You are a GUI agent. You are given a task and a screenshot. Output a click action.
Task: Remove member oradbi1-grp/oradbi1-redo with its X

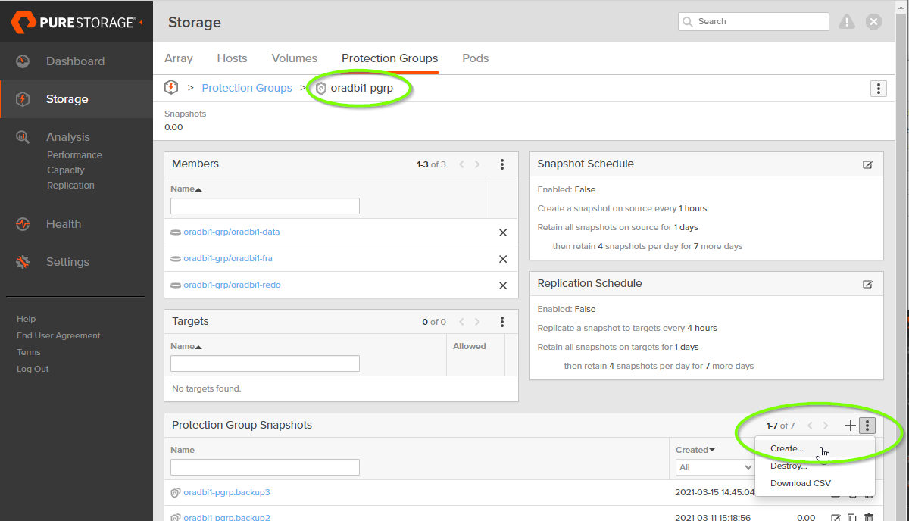pyautogui.click(x=503, y=285)
